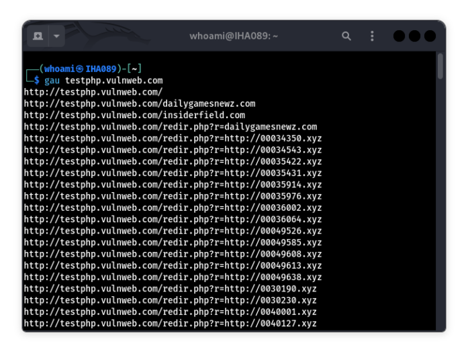Click the line ending 00049613.xyz
Image resolution: width=468 pixels, height=356 pixels.
coord(173,266)
